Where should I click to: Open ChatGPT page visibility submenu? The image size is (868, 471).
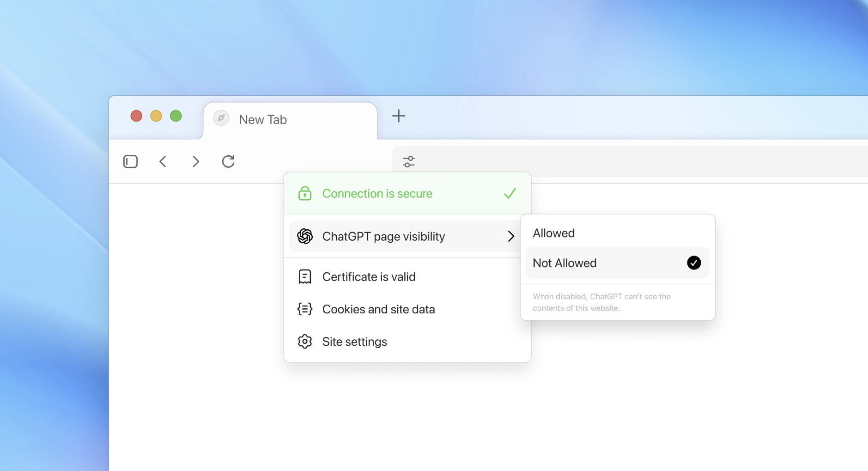click(383, 236)
